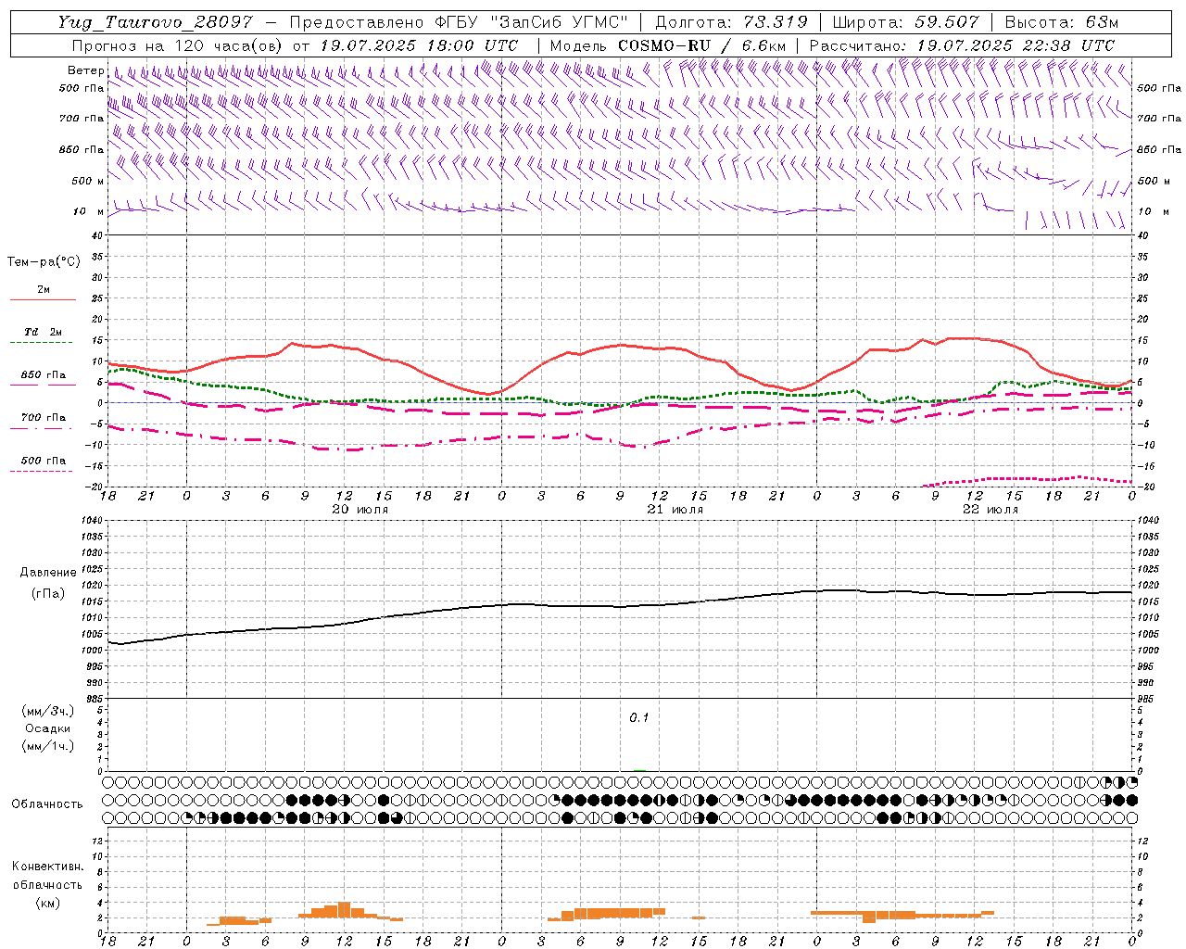The height and width of the screenshot is (949, 1186).
Task: Click the Рассчитано: 19.07.2025 22:38 UTC text
Action: (962, 45)
